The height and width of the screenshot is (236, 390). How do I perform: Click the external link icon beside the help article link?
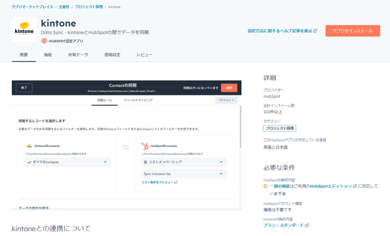(315, 31)
